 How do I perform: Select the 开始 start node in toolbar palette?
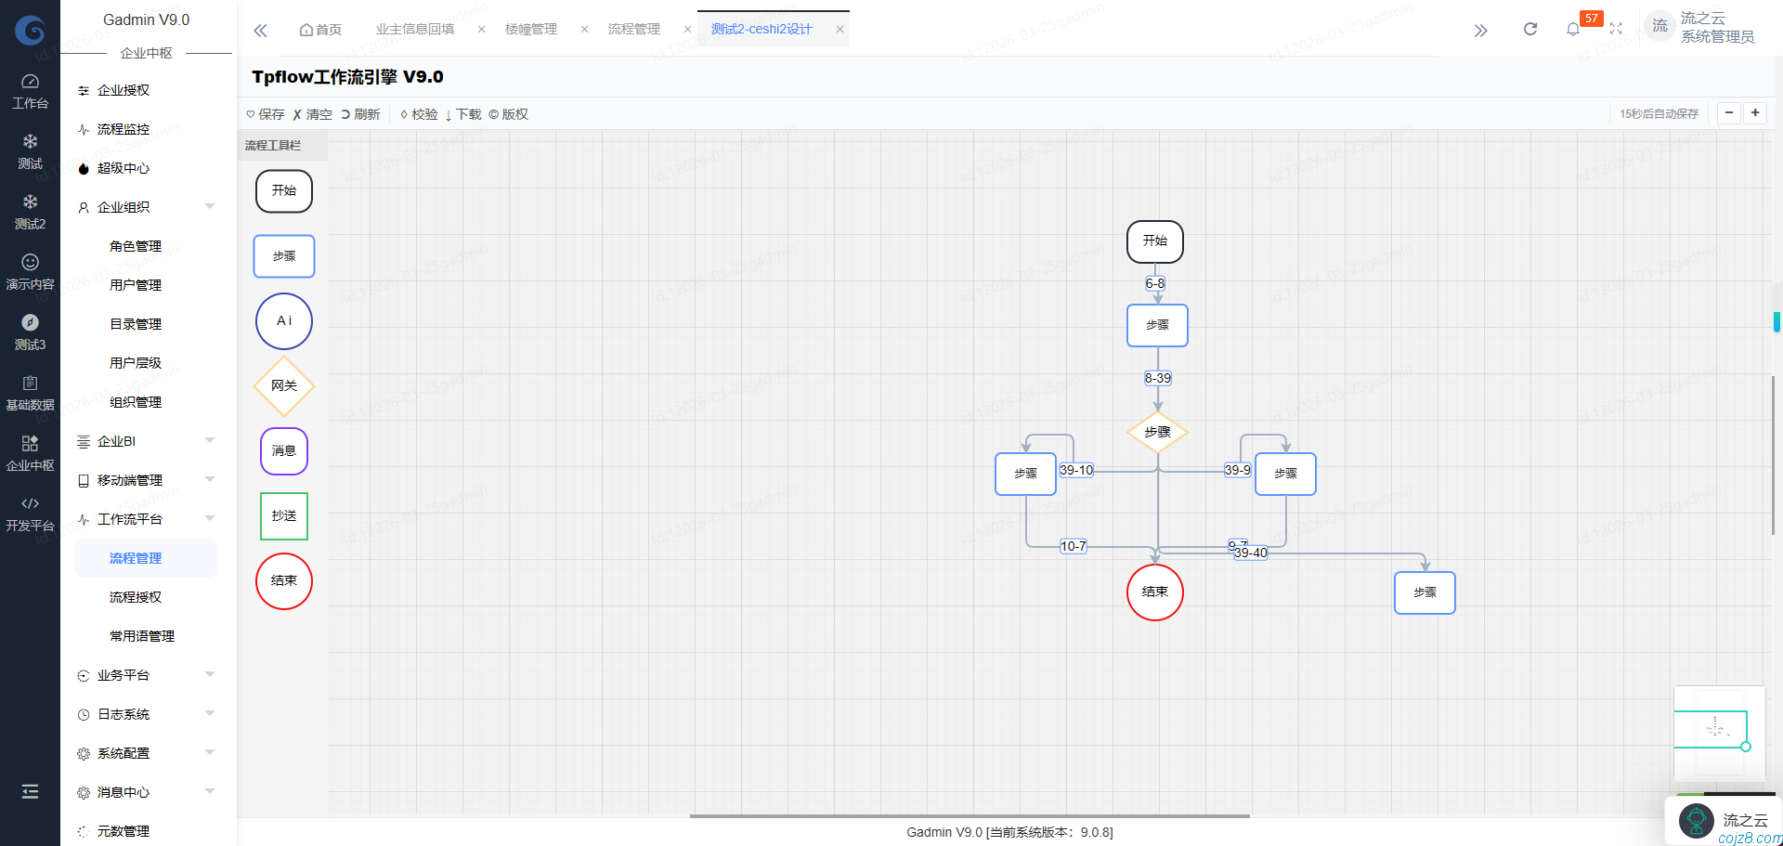tap(283, 191)
